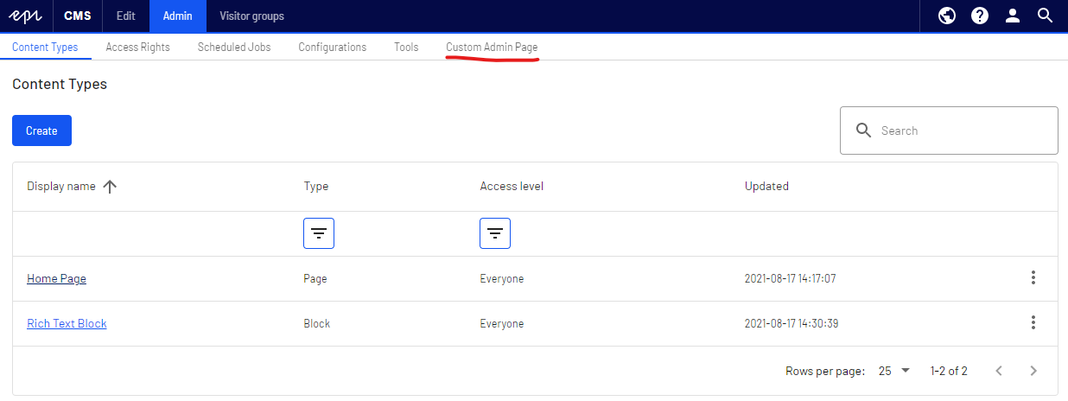
Task: Open Home Page row more options menu
Action: coord(1033,278)
